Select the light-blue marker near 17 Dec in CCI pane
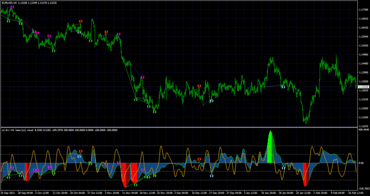Image resolution: width=370 pixels, height=196 pixels. pos(212,176)
